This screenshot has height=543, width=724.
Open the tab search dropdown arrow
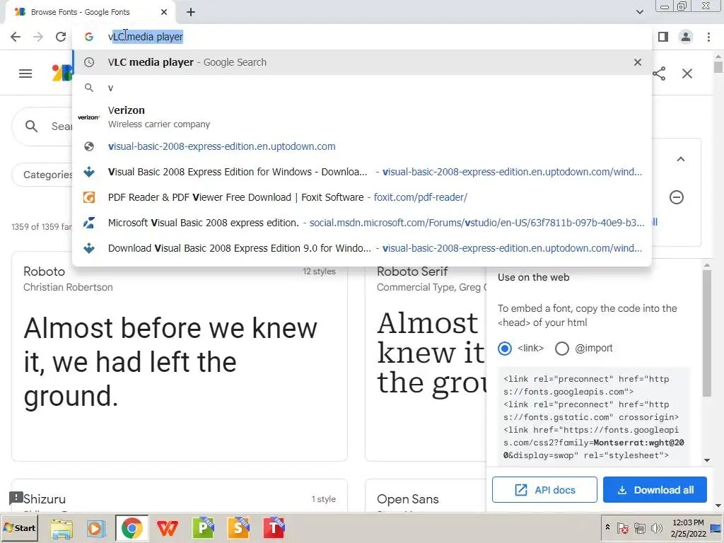click(639, 12)
